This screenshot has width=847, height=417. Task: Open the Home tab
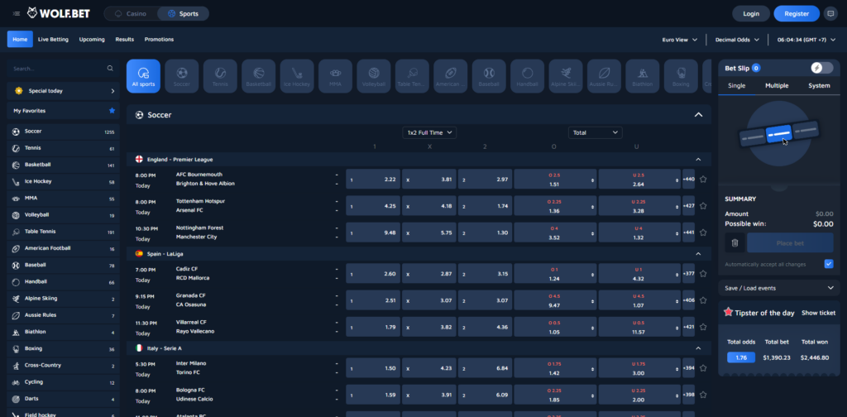(20, 40)
